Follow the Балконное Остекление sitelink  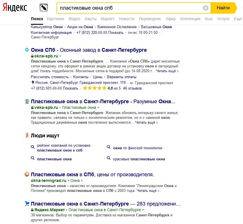tap(117, 27)
